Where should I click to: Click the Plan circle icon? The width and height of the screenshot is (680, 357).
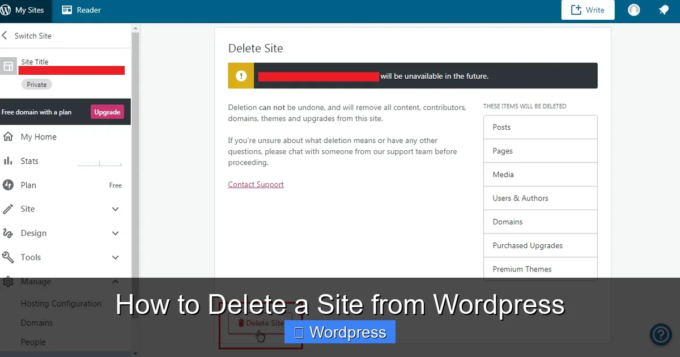8,185
